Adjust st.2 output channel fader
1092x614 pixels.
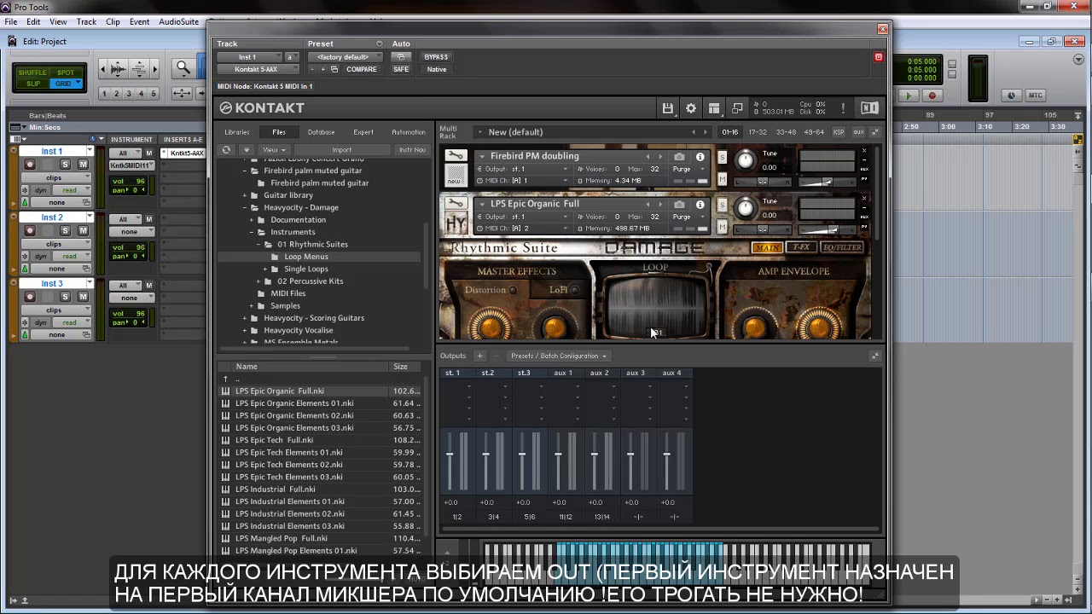pos(486,455)
